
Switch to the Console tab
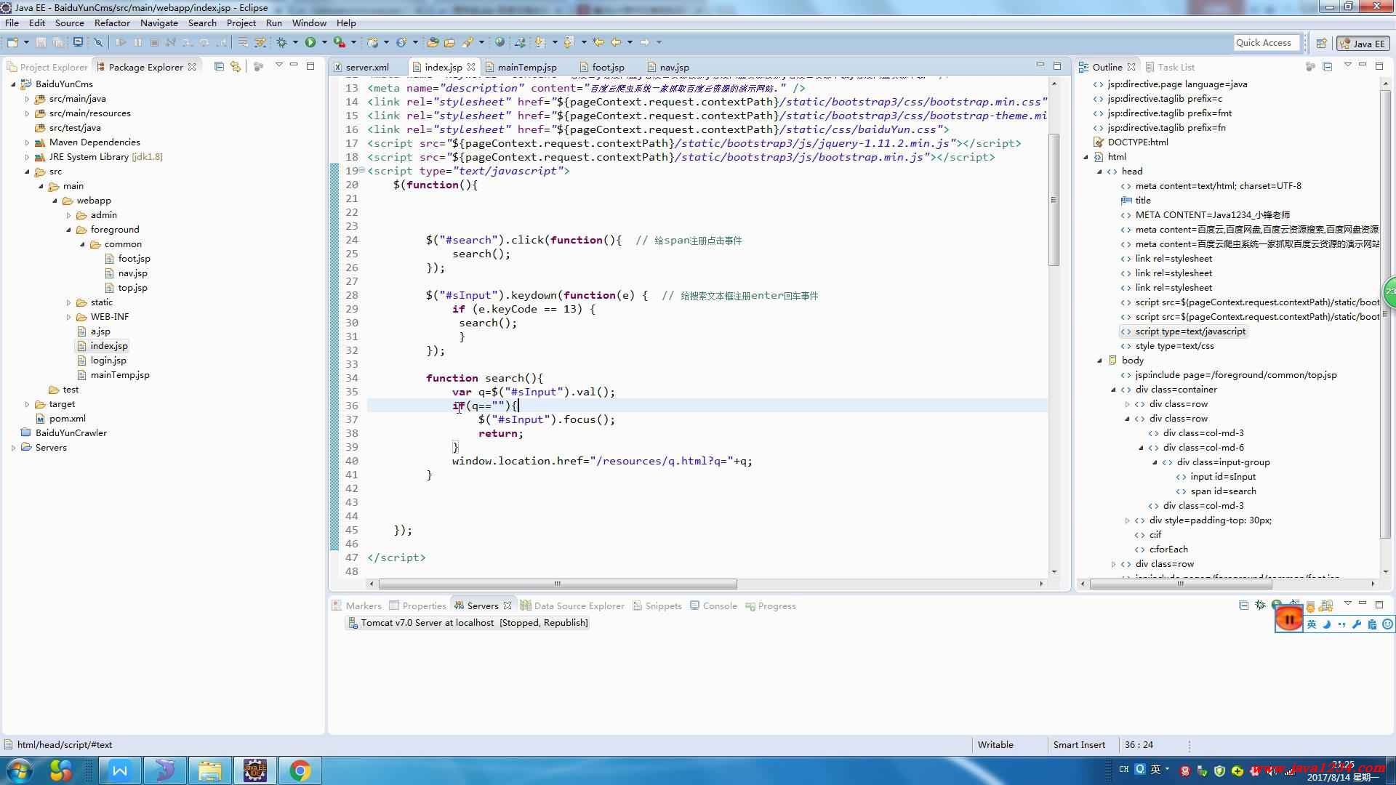click(x=713, y=605)
